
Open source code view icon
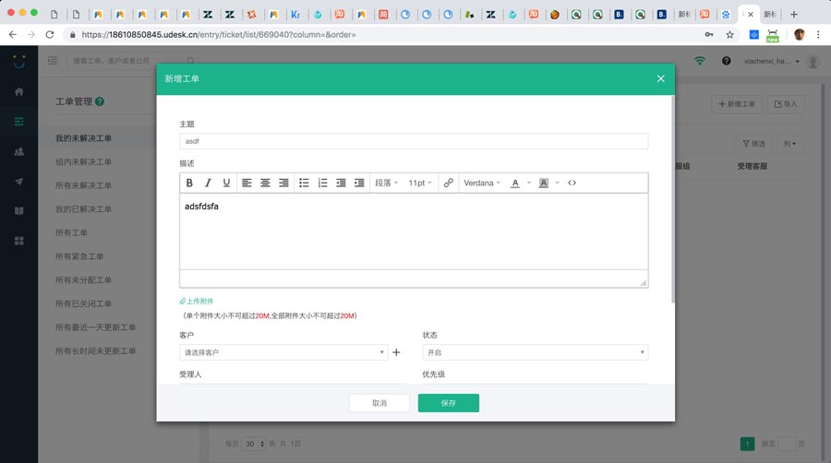click(572, 183)
